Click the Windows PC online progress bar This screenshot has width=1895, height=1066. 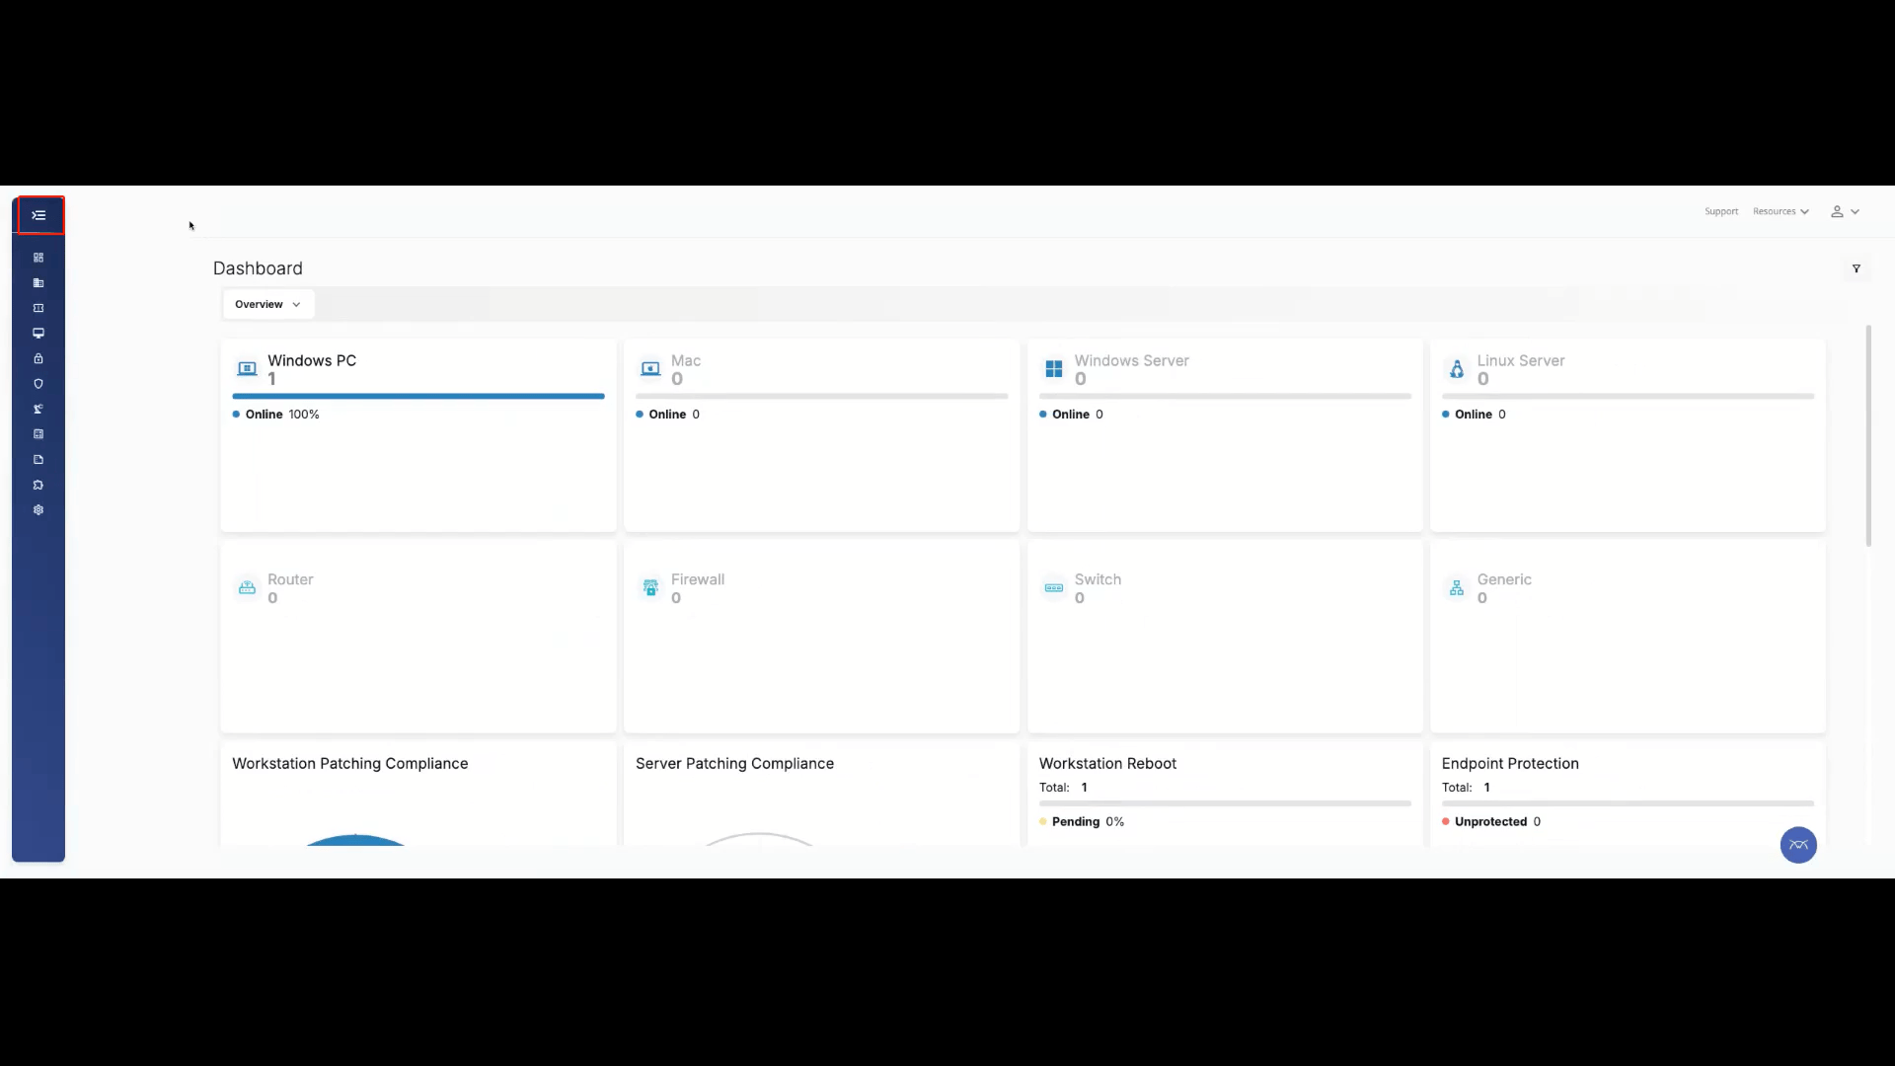tap(417, 396)
